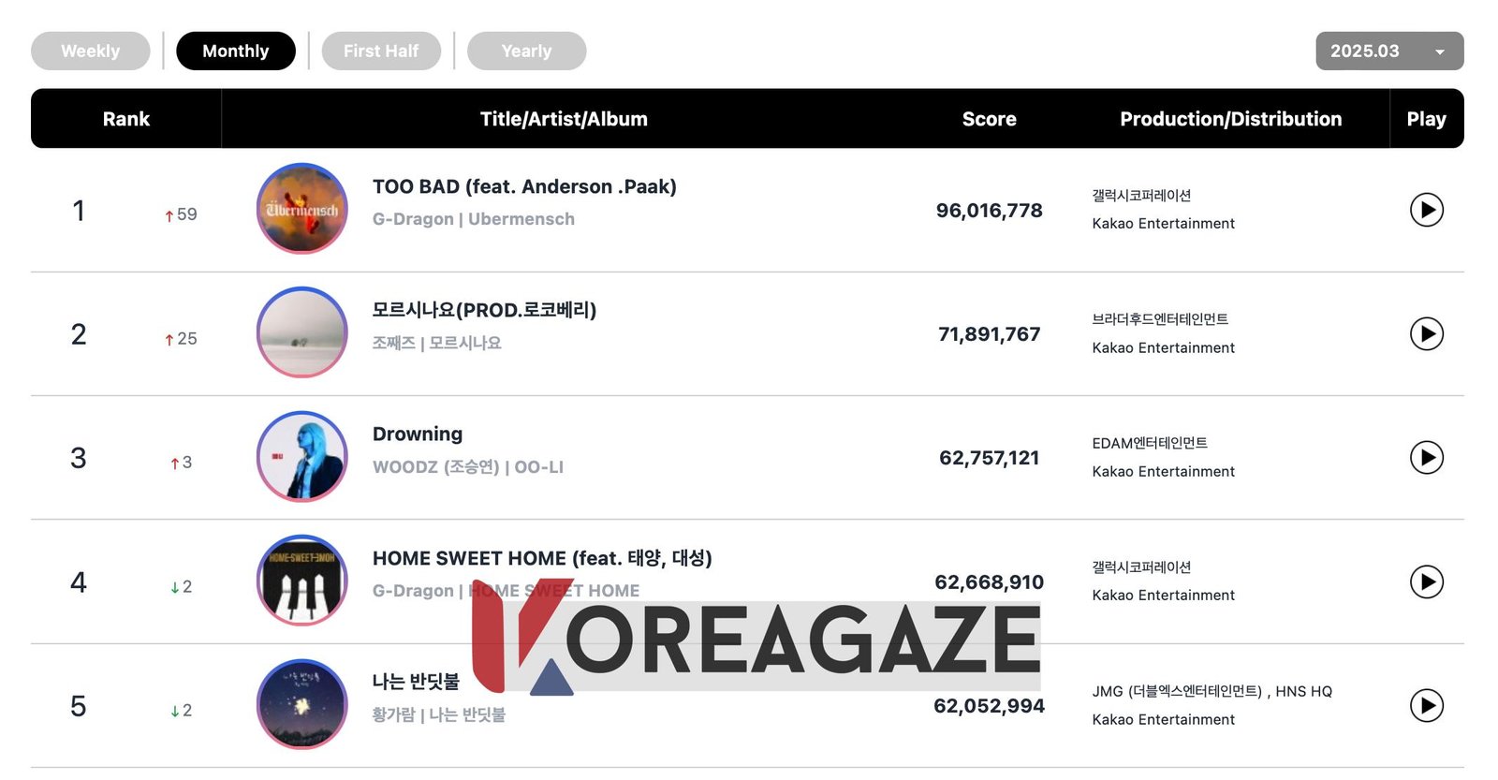Play TOO BAD by G-Dragon
The height and width of the screenshot is (780, 1498).
coord(1426,210)
